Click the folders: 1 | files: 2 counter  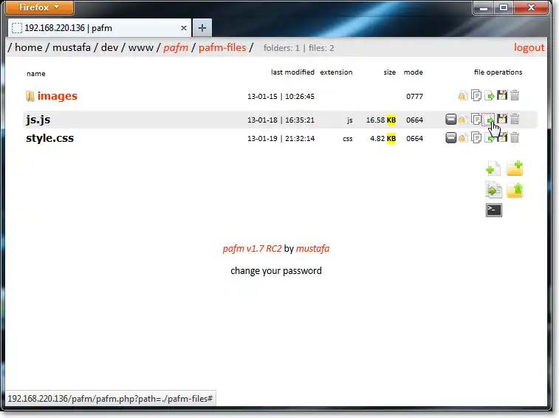point(299,48)
